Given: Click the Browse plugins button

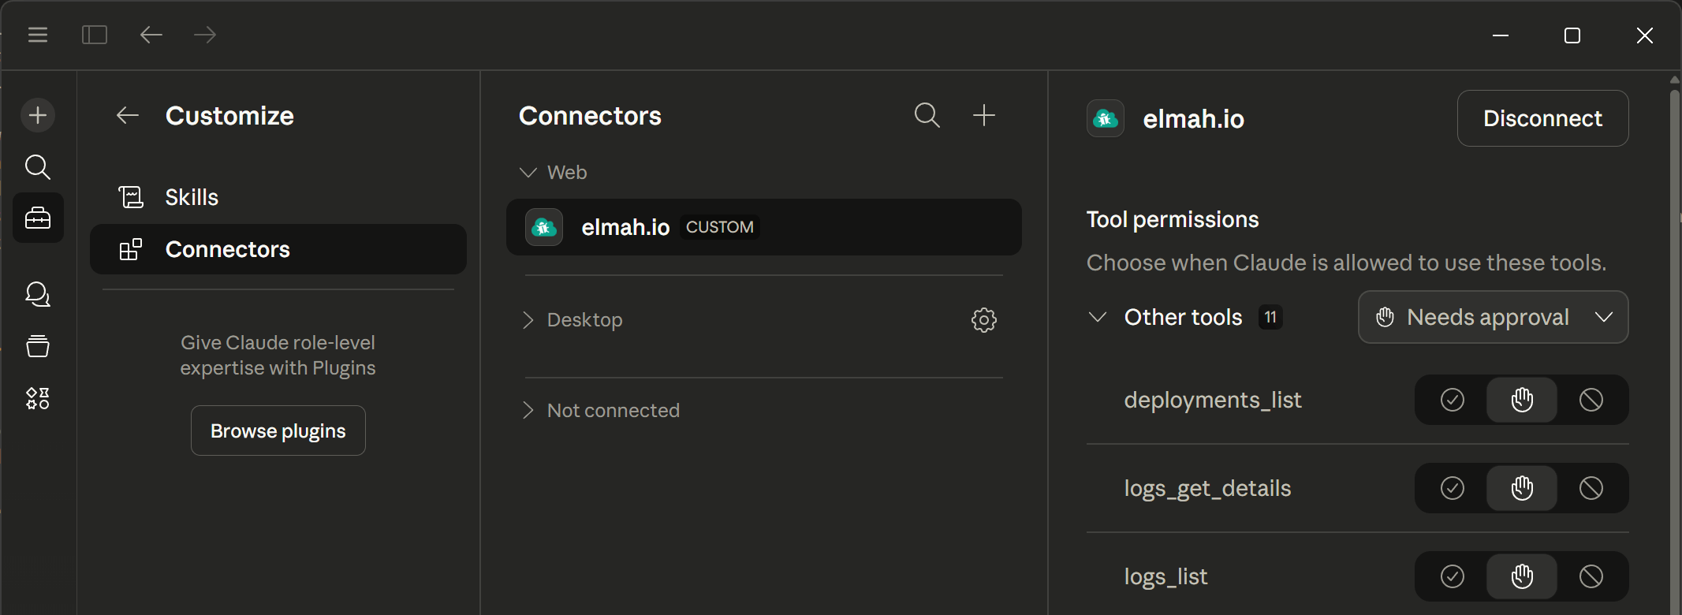Looking at the screenshot, I should [278, 430].
